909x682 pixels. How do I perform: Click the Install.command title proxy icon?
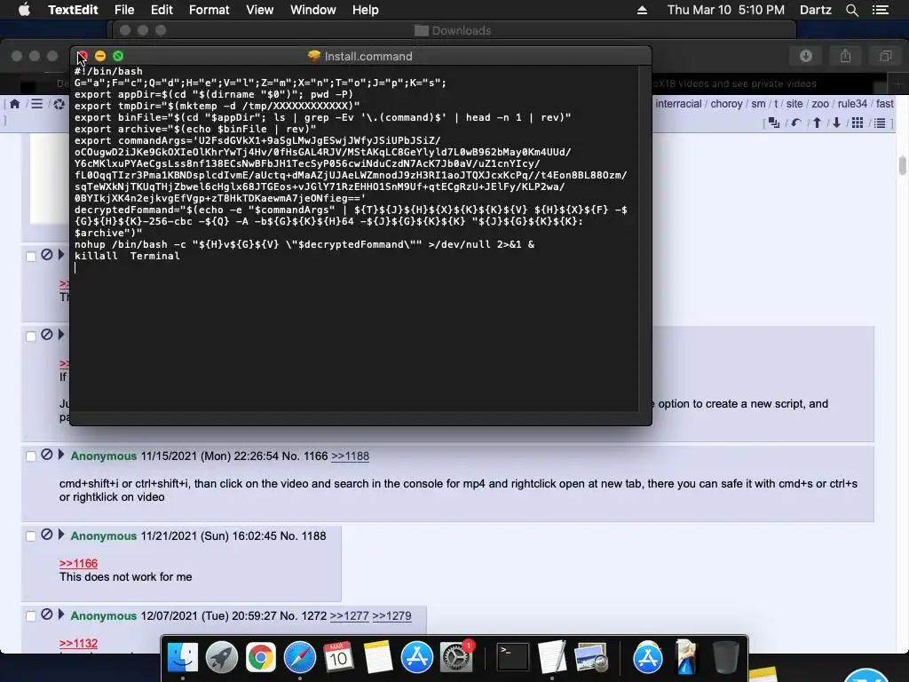point(314,56)
